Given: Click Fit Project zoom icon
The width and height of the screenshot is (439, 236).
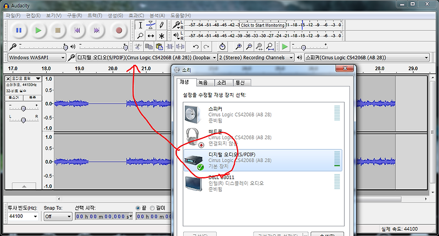Looking at the screenshot, I should (x=269, y=47).
